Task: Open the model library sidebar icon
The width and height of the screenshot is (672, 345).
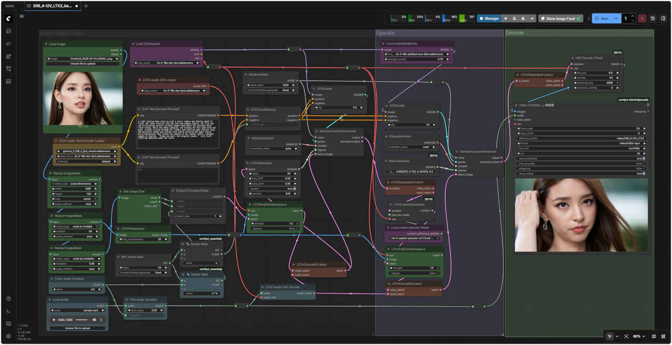Action: click(8, 56)
